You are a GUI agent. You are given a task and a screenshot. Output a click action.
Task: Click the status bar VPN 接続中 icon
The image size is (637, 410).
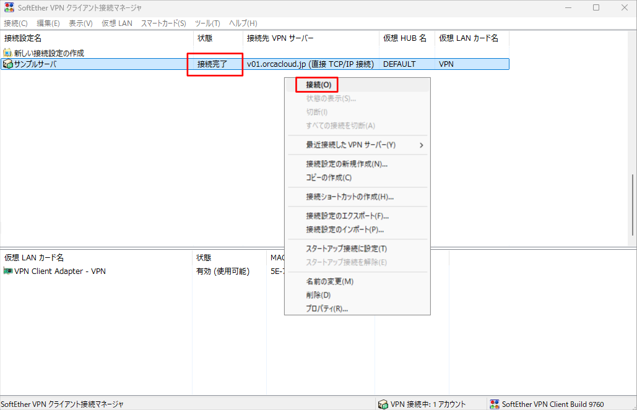pyautogui.click(x=383, y=404)
